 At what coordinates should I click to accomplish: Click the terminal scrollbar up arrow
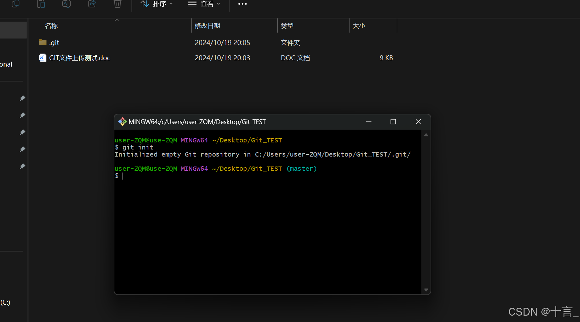426,135
